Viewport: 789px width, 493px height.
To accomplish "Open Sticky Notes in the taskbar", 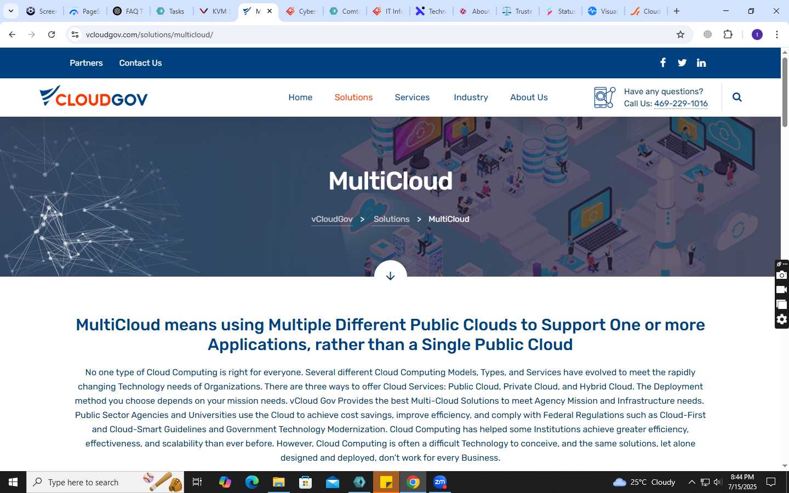I will [x=386, y=482].
